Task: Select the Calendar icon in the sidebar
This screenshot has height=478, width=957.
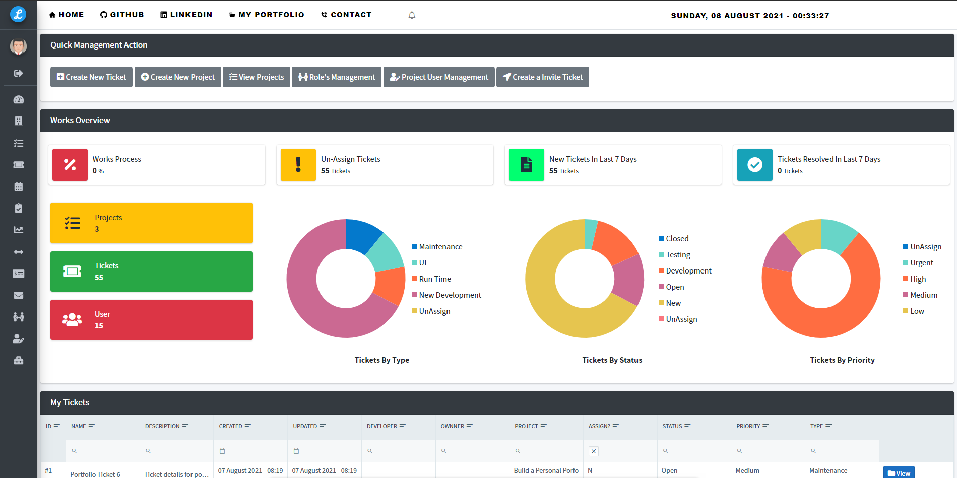Action: pyautogui.click(x=19, y=186)
